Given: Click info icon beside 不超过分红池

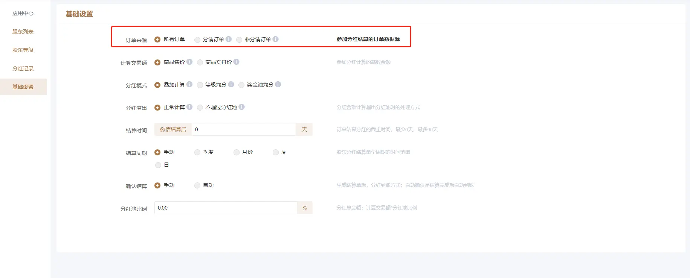Looking at the screenshot, I should 242,107.
